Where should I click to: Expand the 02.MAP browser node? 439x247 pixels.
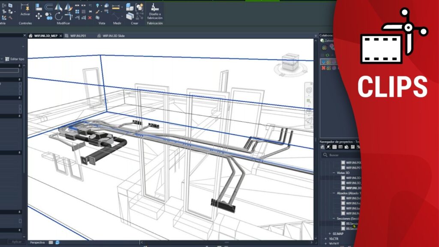point(330,233)
